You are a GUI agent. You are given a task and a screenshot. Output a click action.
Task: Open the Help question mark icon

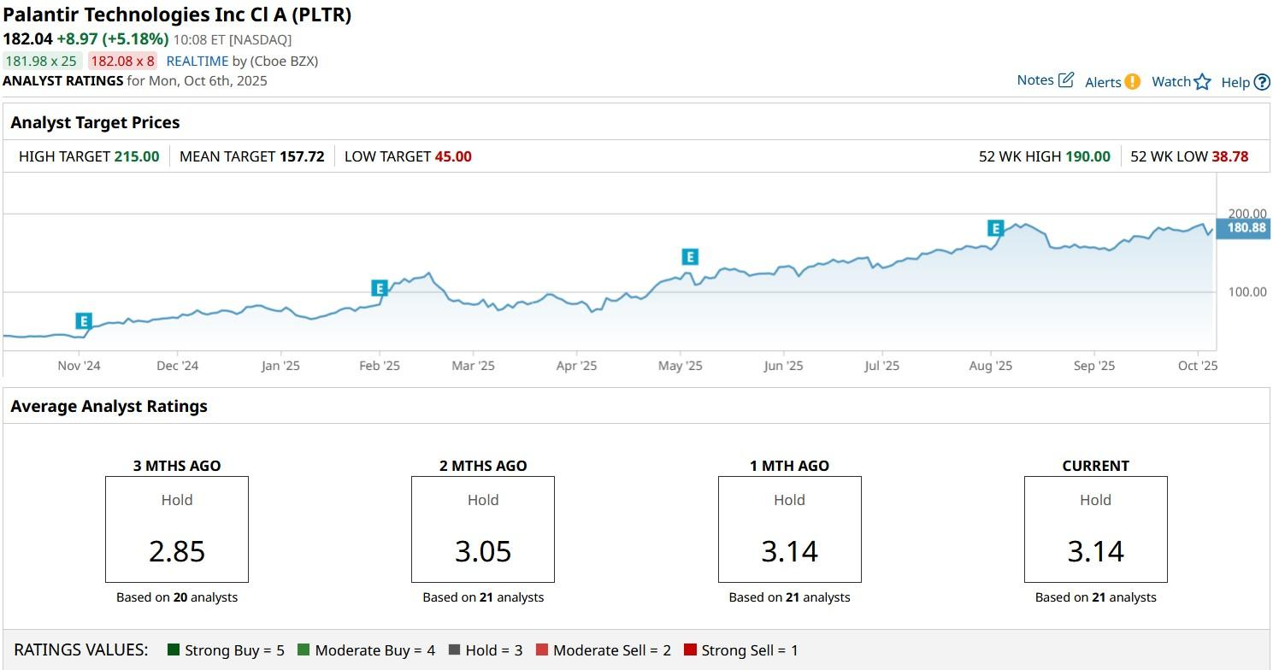coord(1262,83)
